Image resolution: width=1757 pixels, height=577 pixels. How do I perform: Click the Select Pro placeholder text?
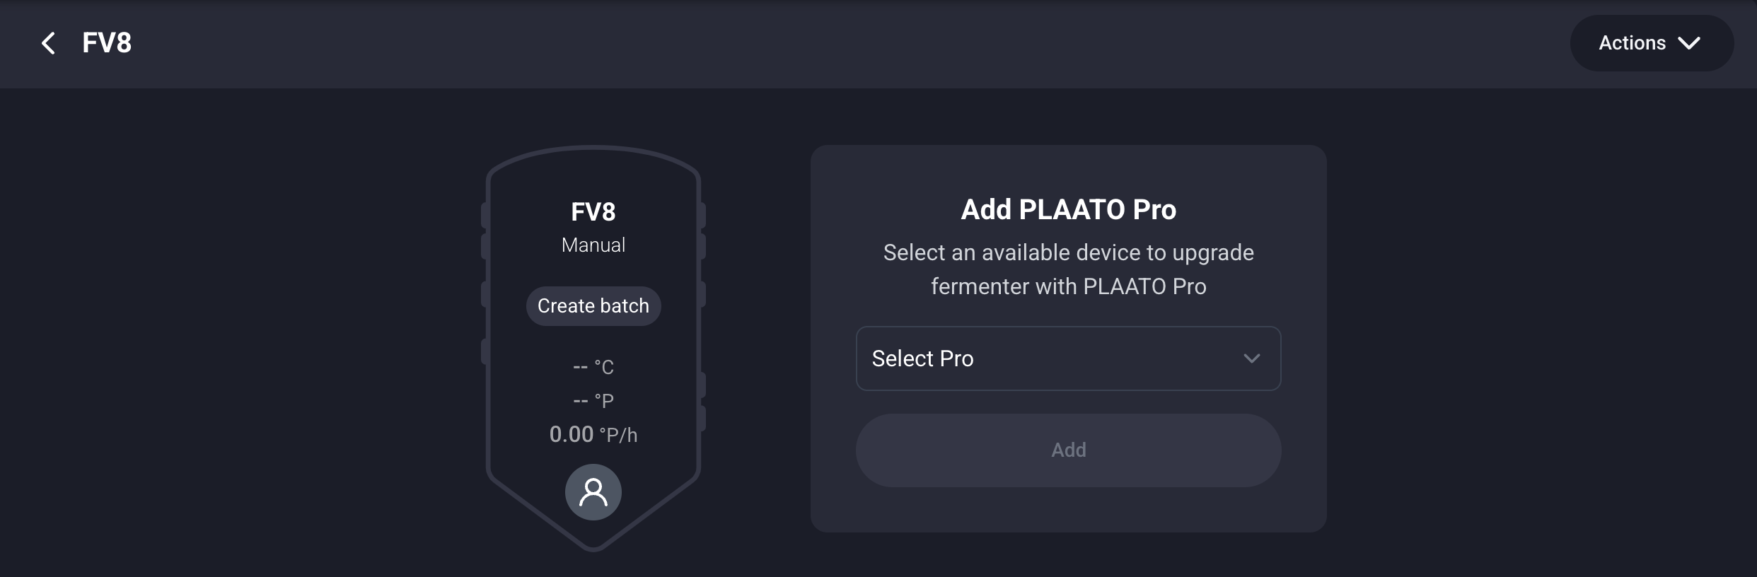[922, 359]
